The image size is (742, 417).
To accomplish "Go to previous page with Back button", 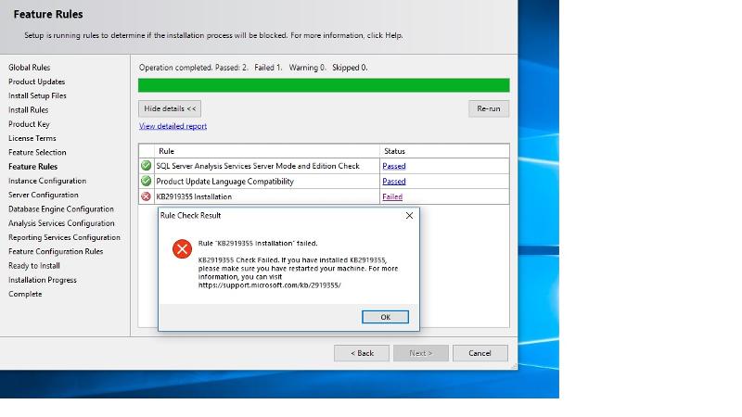I will (362, 353).
